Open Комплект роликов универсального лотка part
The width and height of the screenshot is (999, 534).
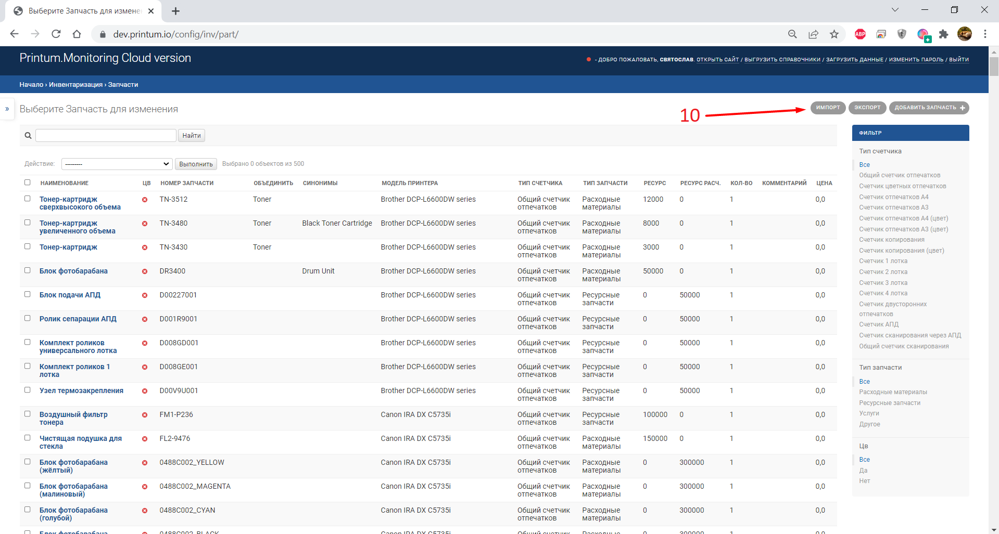pyautogui.click(x=78, y=347)
